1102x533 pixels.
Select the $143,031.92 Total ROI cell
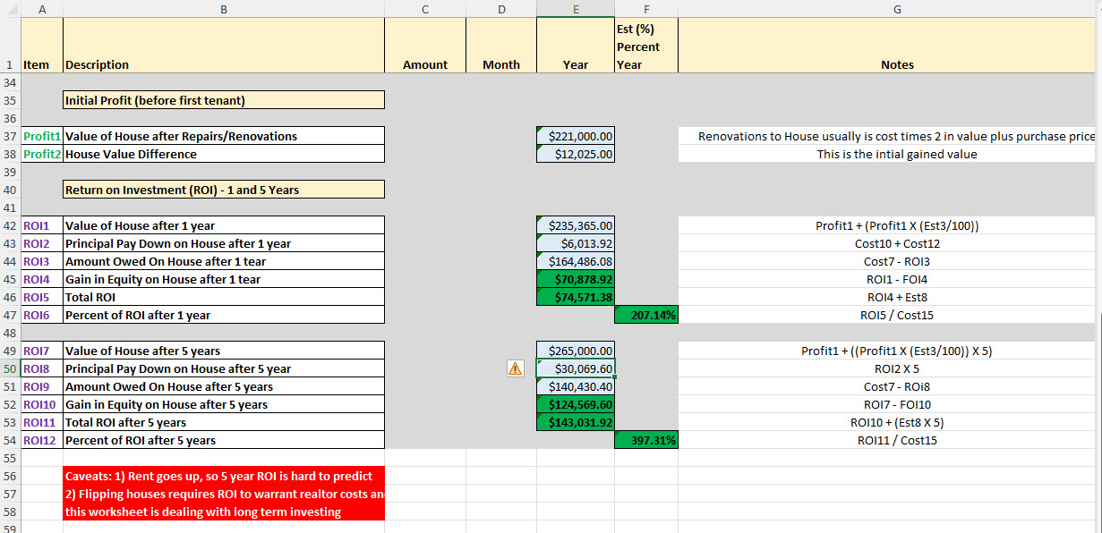click(x=576, y=422)
